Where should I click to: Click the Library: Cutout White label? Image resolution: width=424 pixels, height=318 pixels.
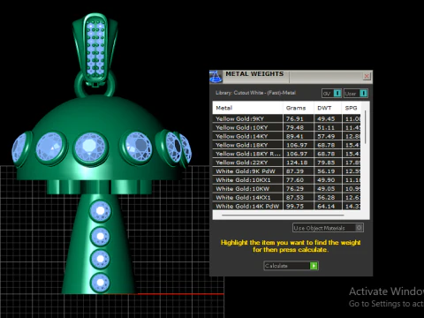pyautogui.click(x=255, y=93)
